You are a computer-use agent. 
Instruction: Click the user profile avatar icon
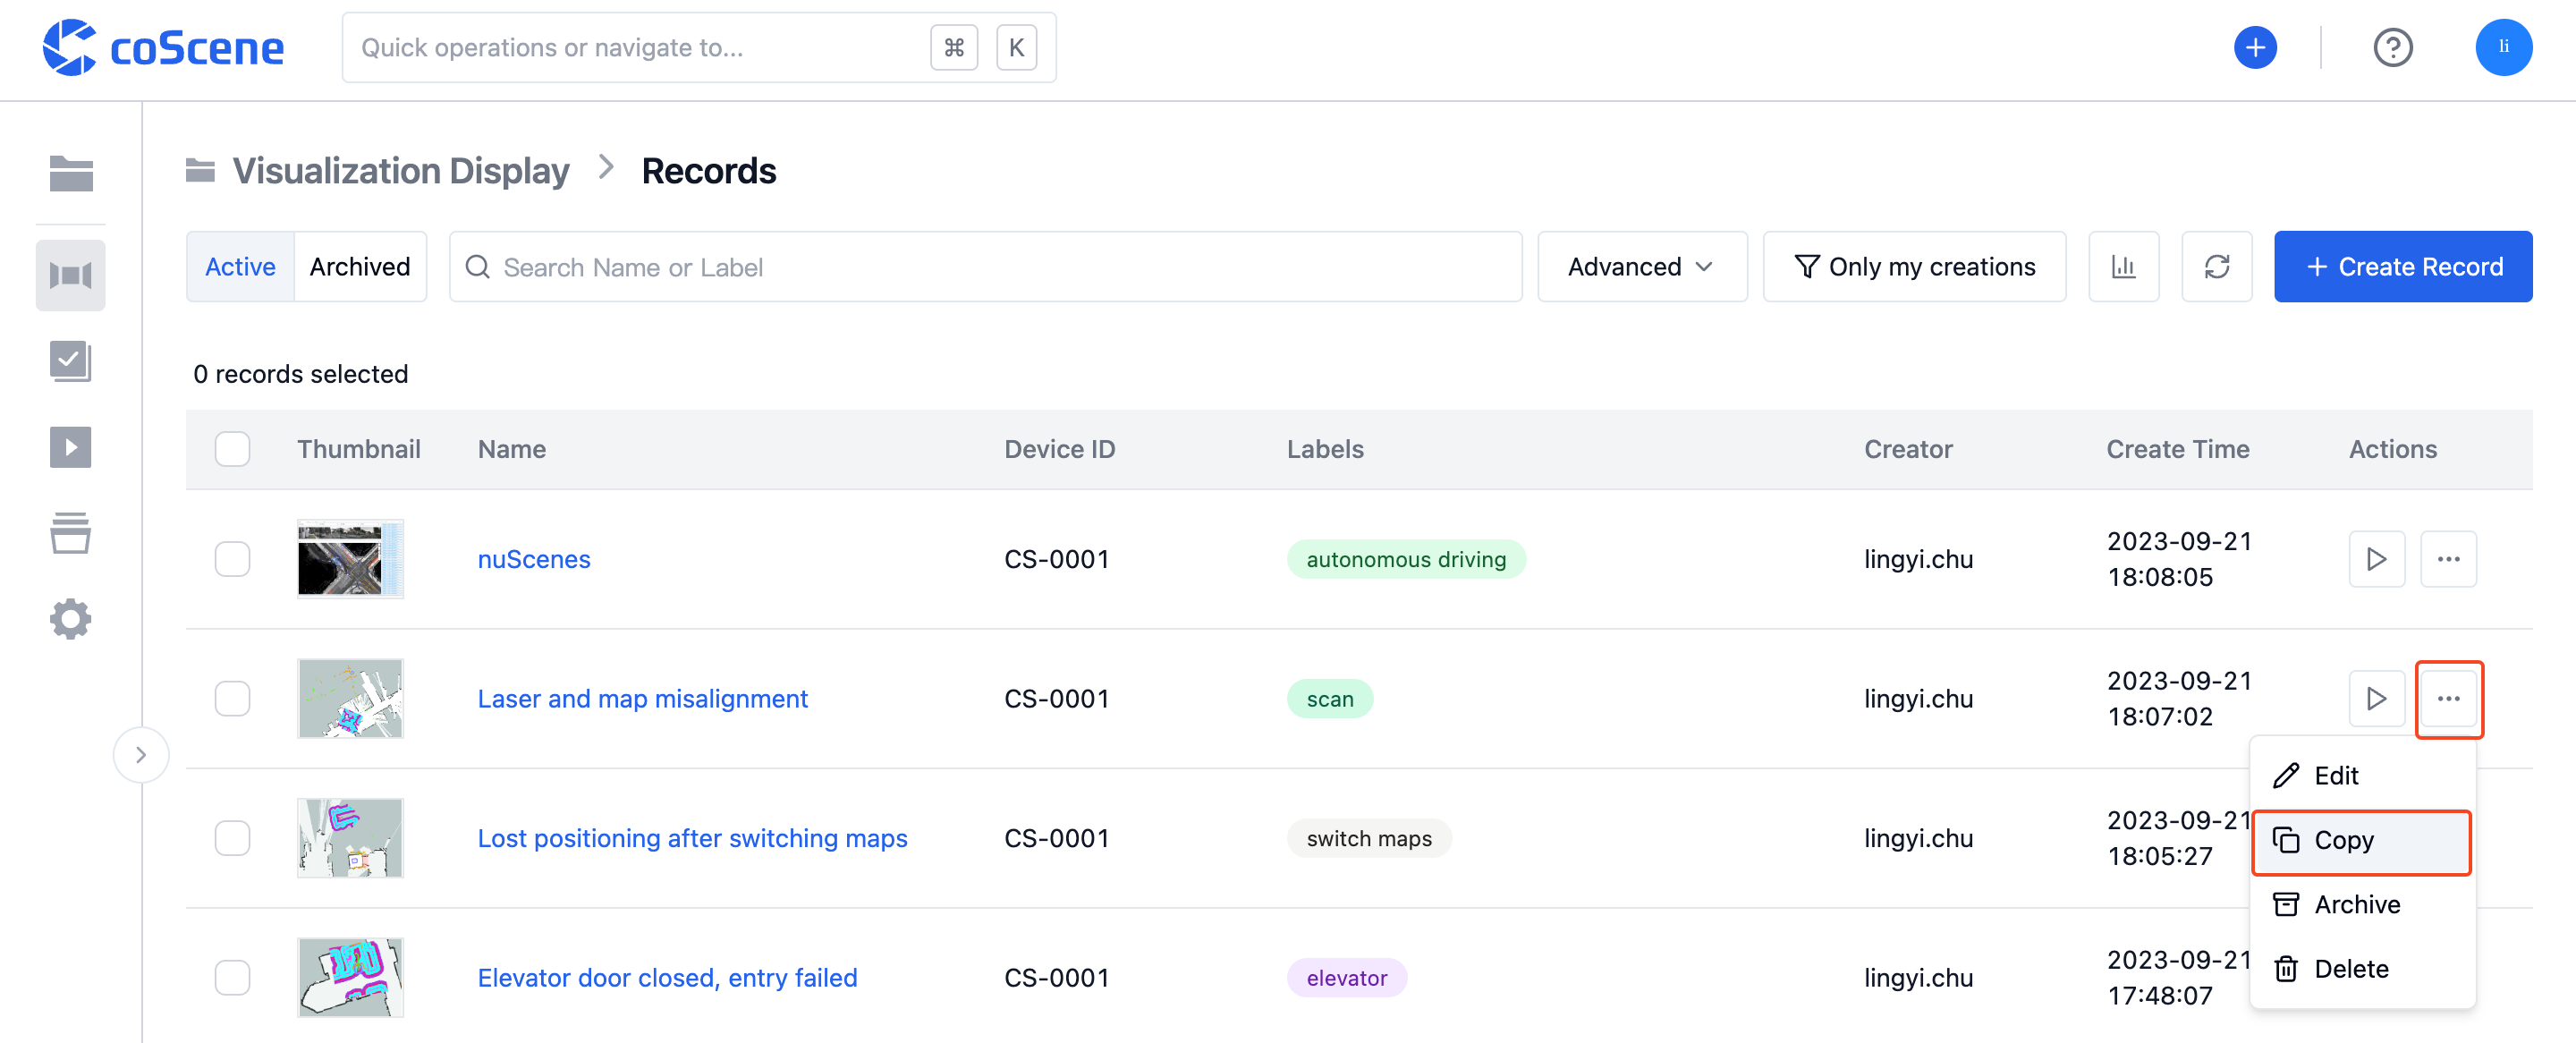pos(2504,46)
